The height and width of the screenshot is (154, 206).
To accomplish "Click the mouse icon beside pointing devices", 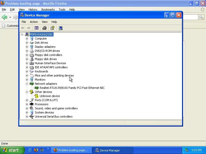I will pos(32,75).
